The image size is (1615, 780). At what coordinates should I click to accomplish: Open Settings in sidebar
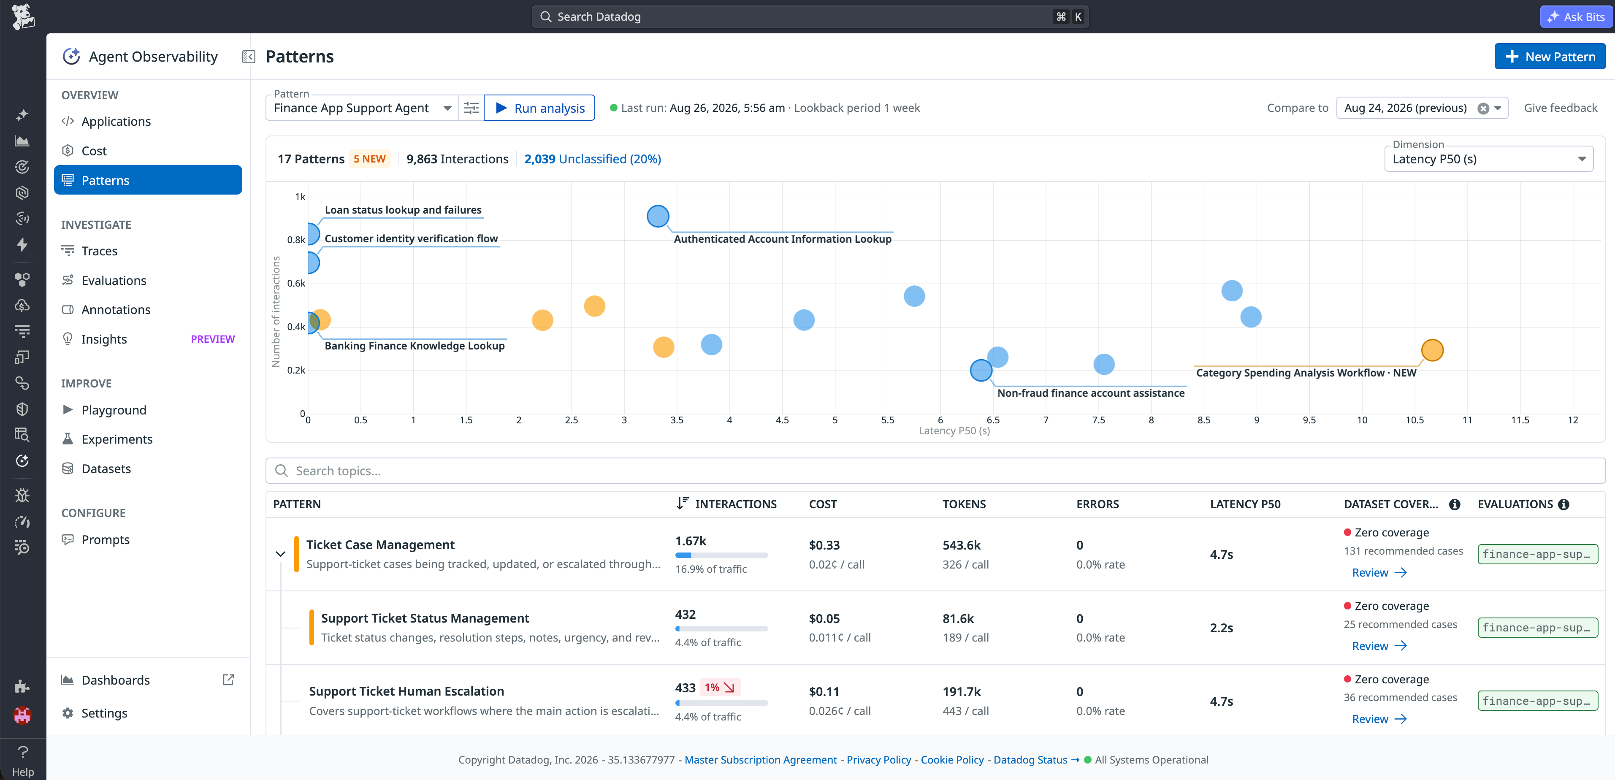point(104,713)
